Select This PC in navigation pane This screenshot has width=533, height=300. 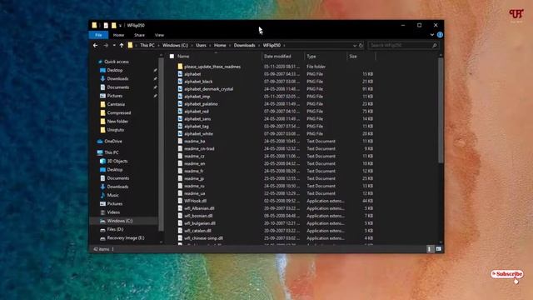coord(112,152)
